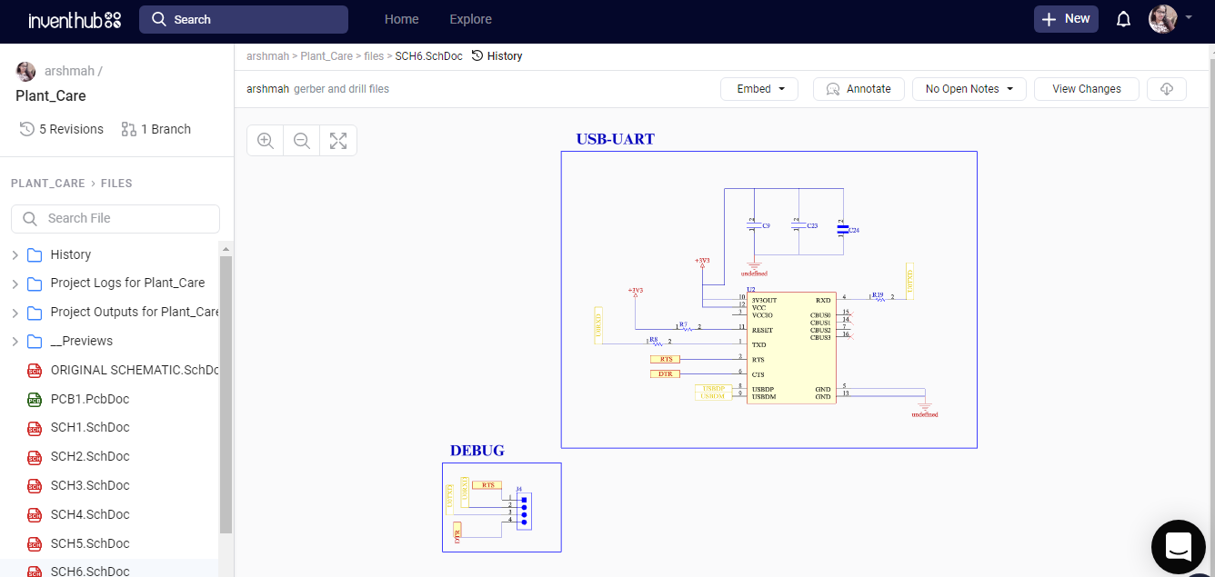Download the file via cloud icon
This screenshot has width=1215, height=577.
pyautogui.click(x=1167, y=89)
